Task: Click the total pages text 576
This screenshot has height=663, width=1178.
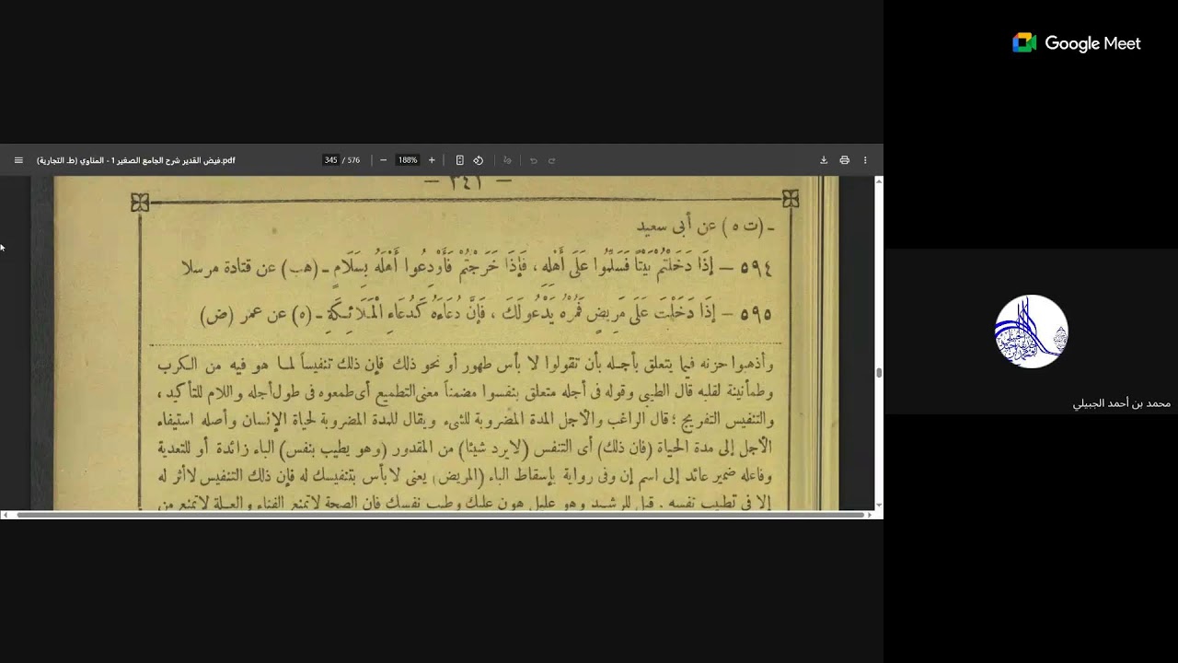Action: (x=353, y=160)
